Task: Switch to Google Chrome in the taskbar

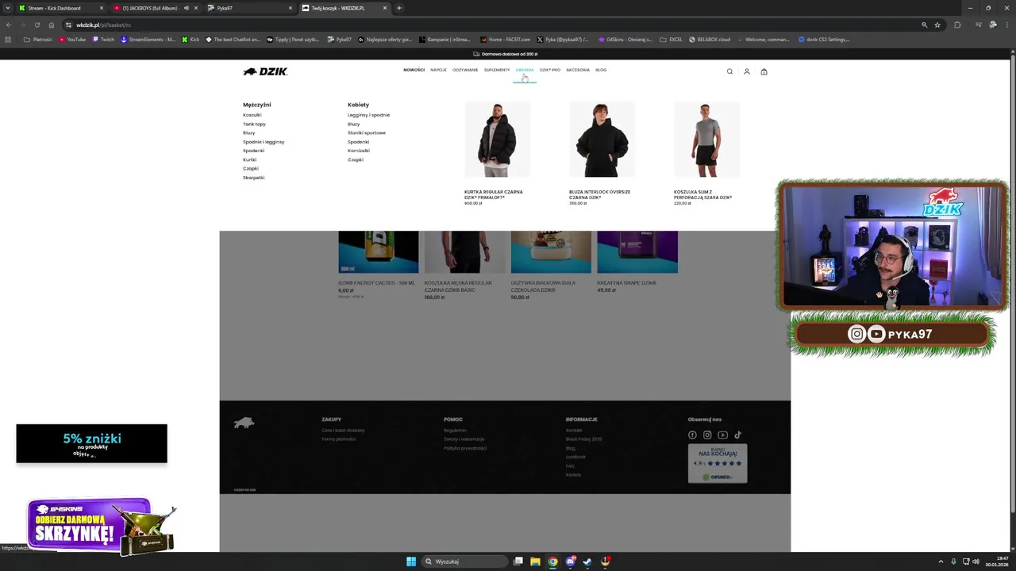Action: (x=552, y=561)
